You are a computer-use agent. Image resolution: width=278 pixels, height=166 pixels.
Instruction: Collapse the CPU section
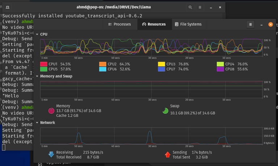tap(37, 34)
